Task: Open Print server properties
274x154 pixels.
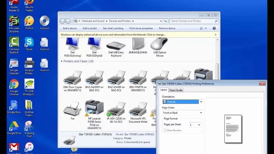Action: point(141,28)
